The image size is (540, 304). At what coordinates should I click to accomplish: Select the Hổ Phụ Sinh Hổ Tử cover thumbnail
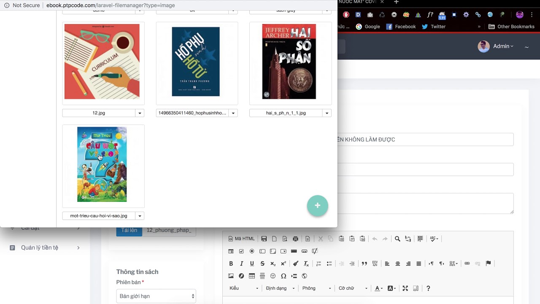[197, 63]
